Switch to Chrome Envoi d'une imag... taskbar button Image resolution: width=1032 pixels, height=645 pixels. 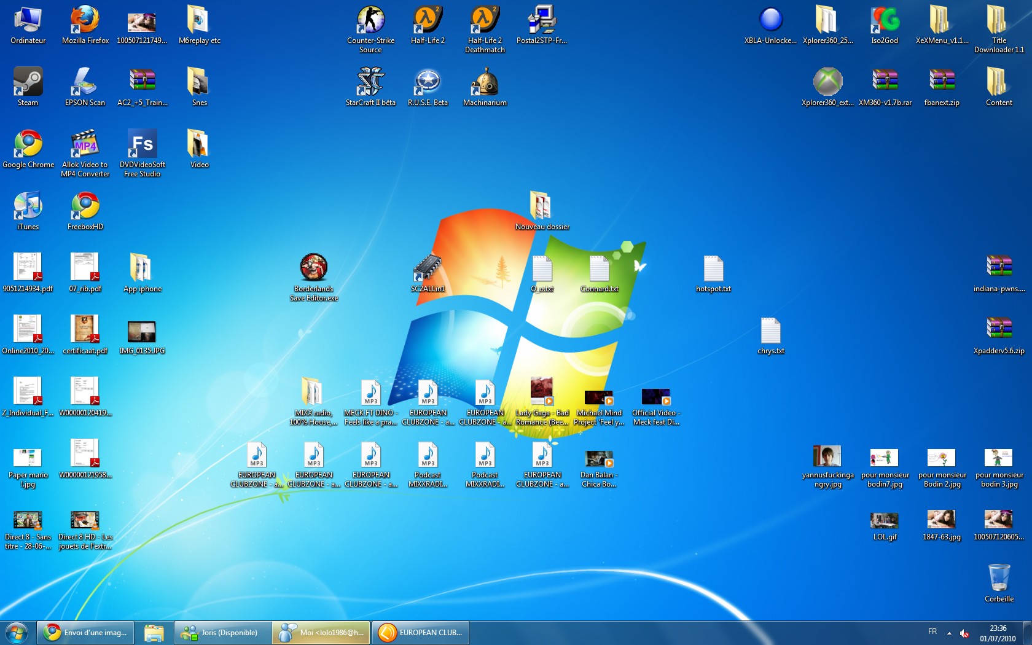[x=87, y=633]
